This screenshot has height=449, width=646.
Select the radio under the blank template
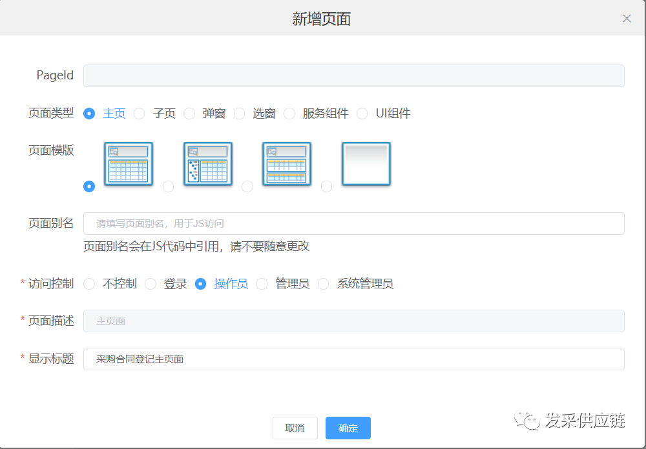(326, 186)
